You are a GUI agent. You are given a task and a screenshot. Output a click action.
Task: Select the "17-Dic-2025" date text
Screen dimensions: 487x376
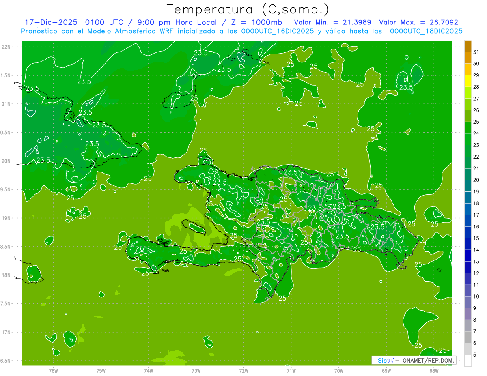(x=52, y=22)
